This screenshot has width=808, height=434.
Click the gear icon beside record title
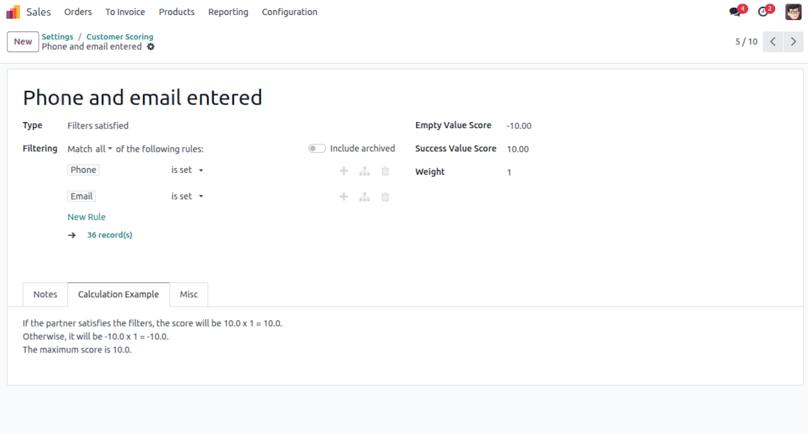pyautogui.click(x=150, y=47)
